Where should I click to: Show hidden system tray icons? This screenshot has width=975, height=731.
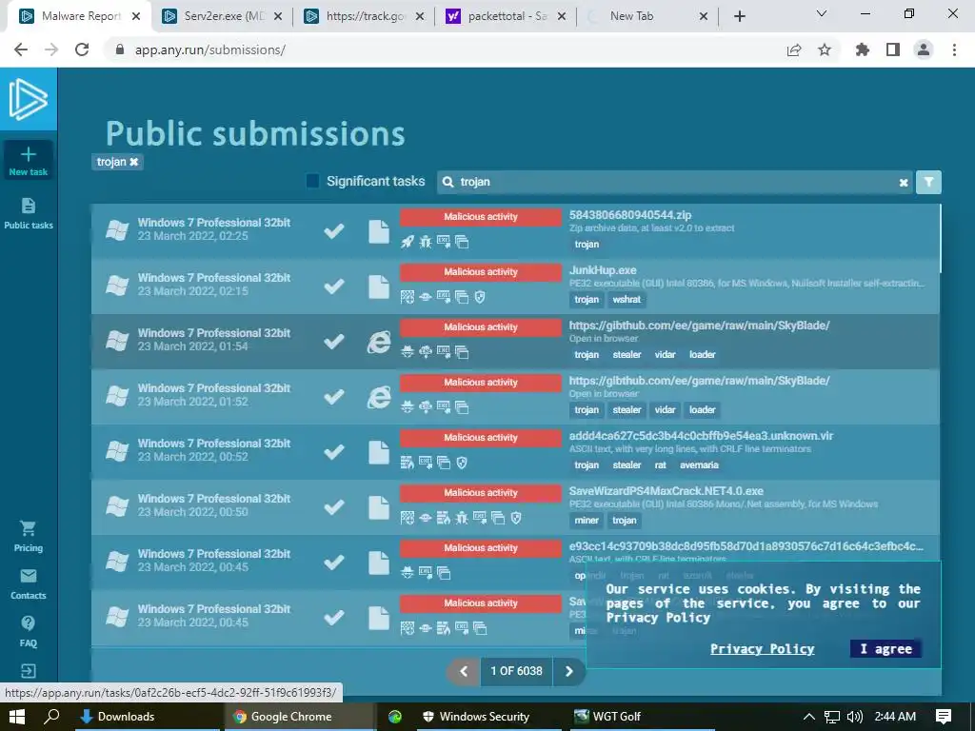pyautogui.click(x=809, y=717)
